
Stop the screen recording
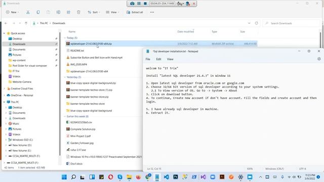[x=145, y=4]
